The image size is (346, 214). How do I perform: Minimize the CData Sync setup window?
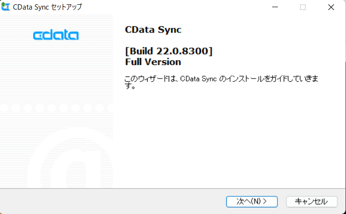275,7
